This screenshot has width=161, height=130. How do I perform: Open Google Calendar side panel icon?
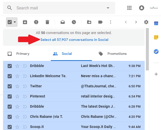(156, 23)
